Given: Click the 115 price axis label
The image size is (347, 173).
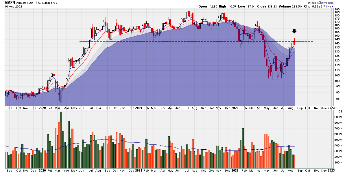Looking at the screenshot, I should tap(337, 65).
